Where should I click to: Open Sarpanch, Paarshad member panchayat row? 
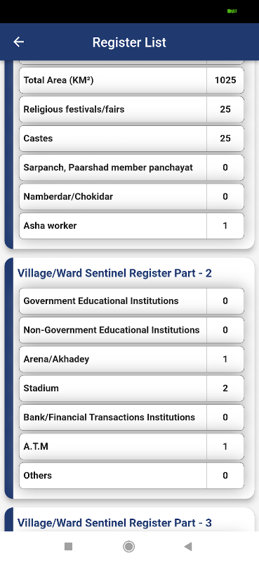click(131, 167)
